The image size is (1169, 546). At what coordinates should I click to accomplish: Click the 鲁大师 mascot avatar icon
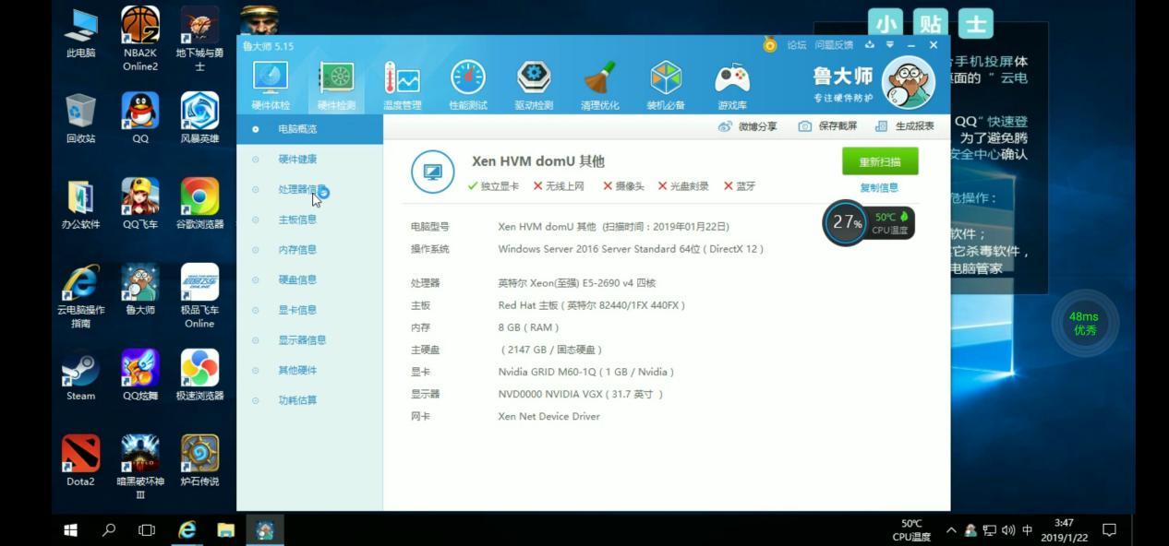point(907,81)
